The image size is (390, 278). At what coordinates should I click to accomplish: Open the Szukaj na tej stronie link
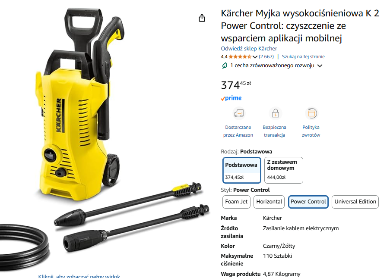click(303, 56)
